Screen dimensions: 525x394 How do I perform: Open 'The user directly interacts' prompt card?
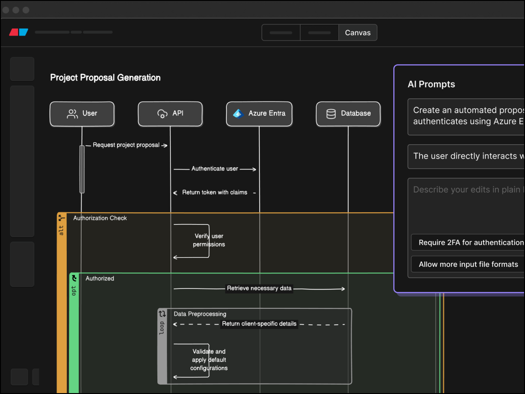tap(466, 156)
